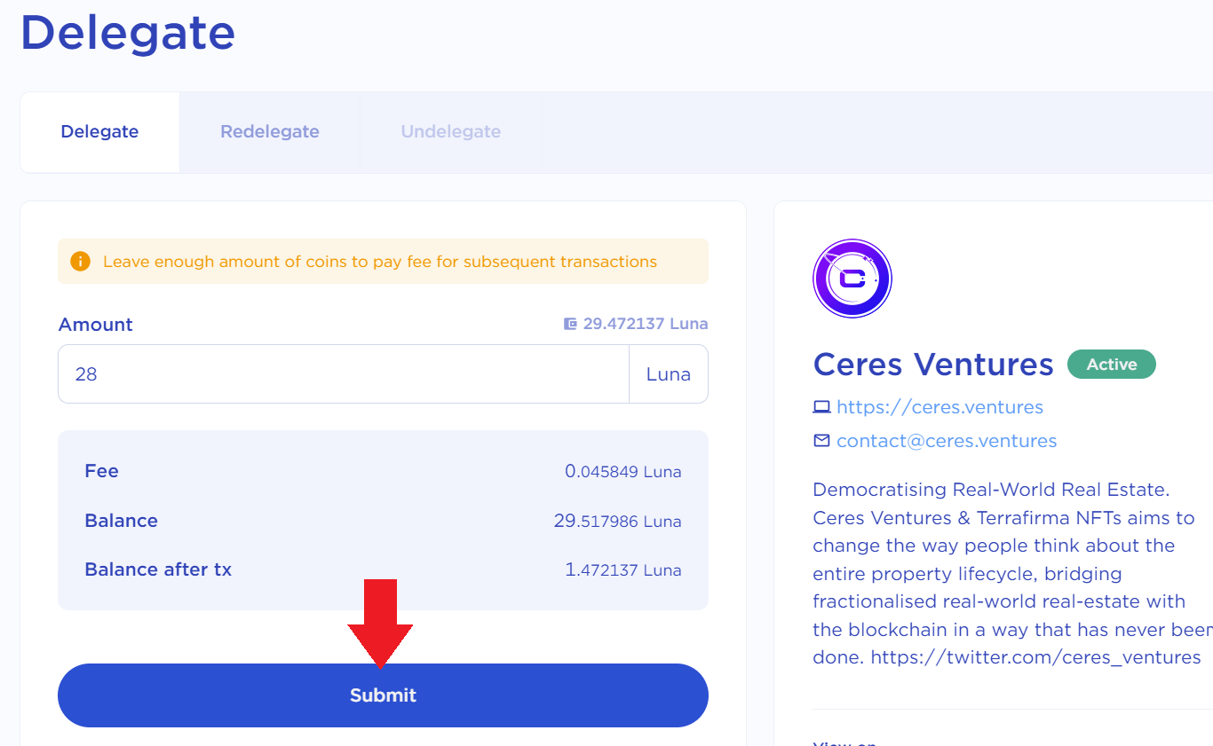Click the fee warning banner text
Screen dimensions: 1213x746
click(380, 262)
